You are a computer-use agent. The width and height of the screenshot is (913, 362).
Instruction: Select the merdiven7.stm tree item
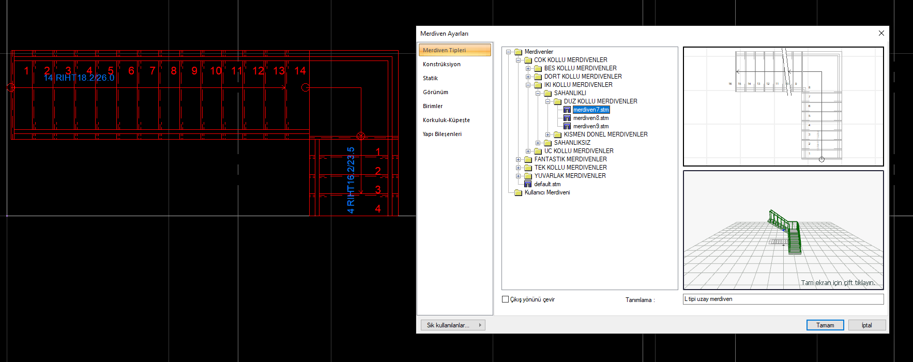(591, 110)
